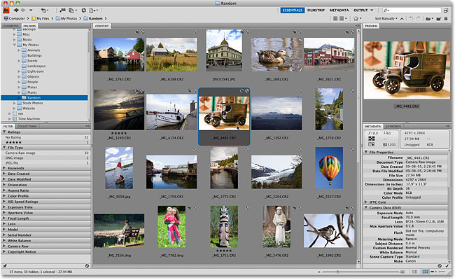View content as thumbnails

tap(426, 272)
